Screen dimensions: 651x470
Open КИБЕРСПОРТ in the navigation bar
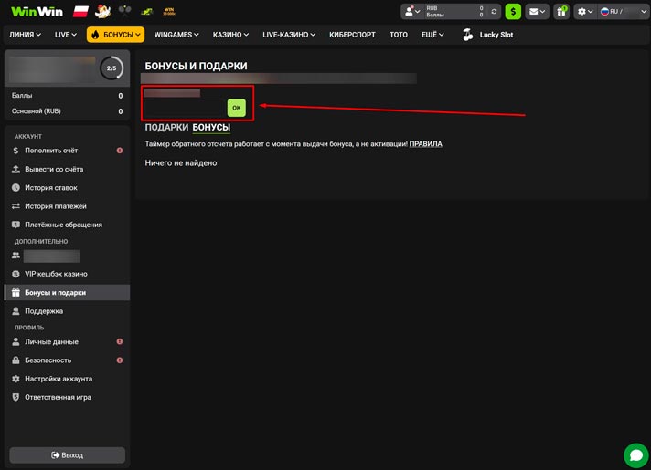click(x=352, y=35)
